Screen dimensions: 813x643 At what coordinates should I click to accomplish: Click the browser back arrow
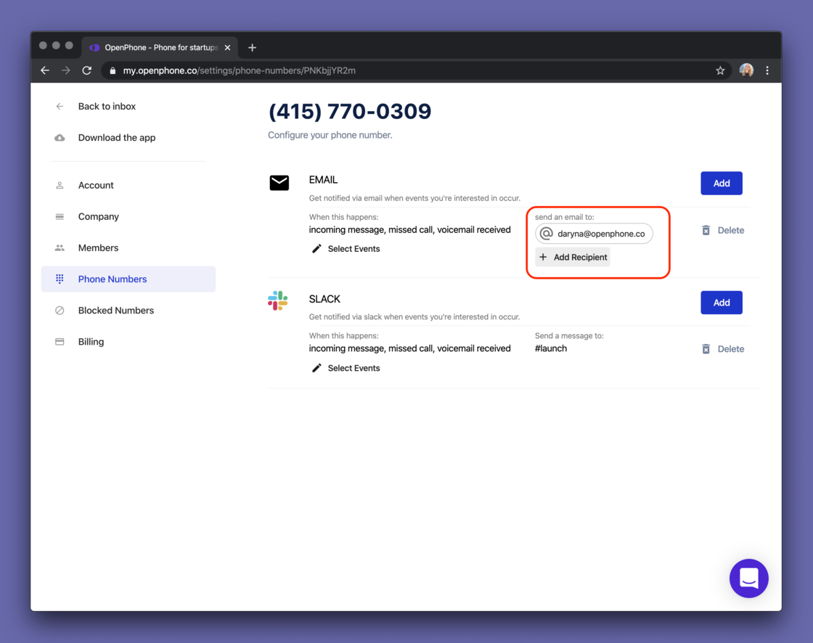pyautogui.click(x=45, y=70)
